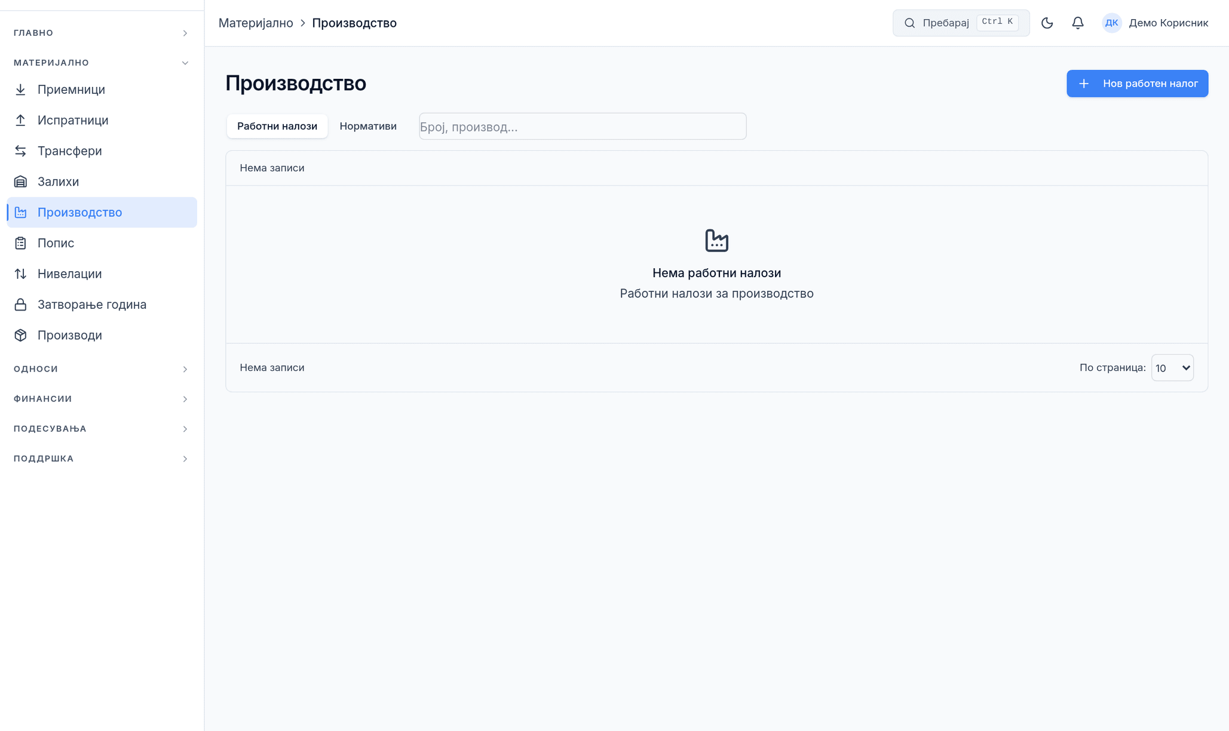Screen dimensions: 1229x731
Task: Open Производи from the sidebar
Action: point(102,335)
